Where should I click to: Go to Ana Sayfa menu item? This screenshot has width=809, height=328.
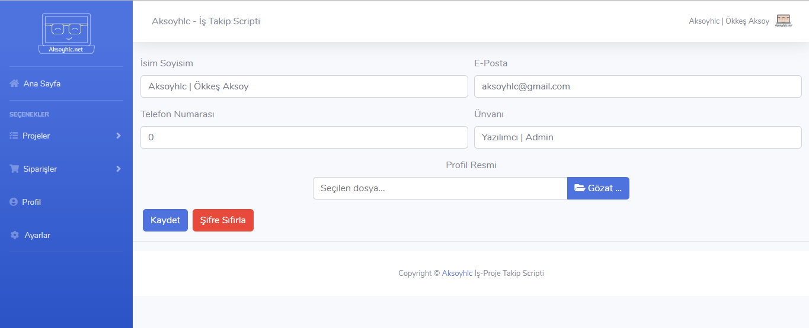point(41,83)
